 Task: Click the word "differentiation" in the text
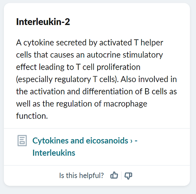pyautogui.click(x=108, y=91)
